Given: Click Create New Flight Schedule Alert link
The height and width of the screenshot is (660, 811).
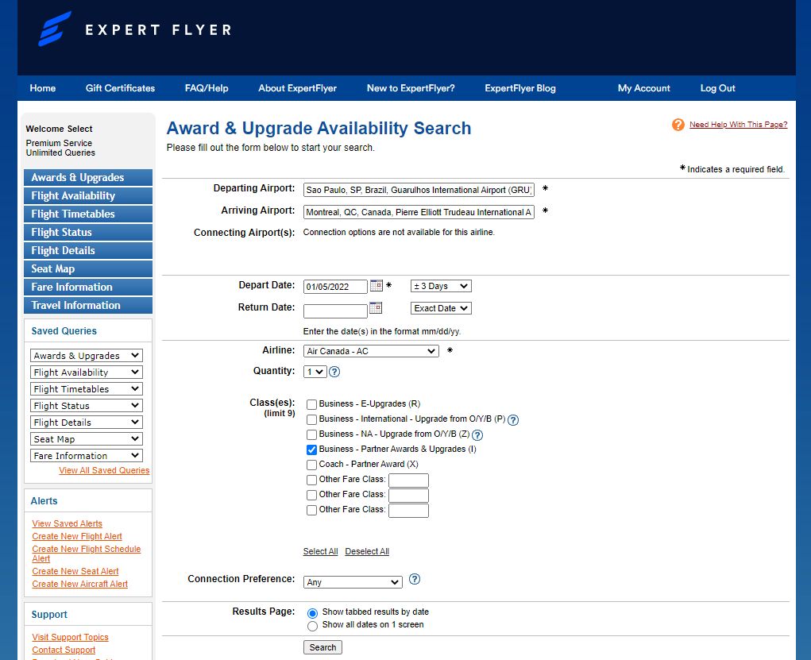Looking at the screenshot, I should [87, 554].
